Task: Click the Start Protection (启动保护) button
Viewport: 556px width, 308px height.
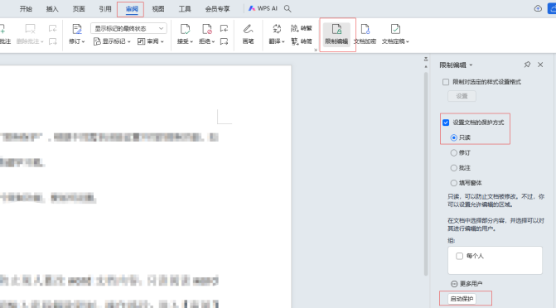Action: point(462,299)
